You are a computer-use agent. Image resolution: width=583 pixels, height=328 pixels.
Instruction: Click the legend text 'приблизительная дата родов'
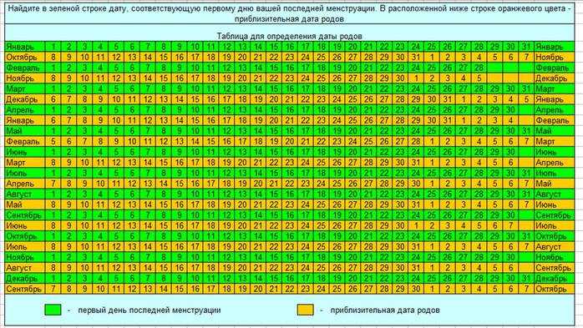(x=385, y=310)
